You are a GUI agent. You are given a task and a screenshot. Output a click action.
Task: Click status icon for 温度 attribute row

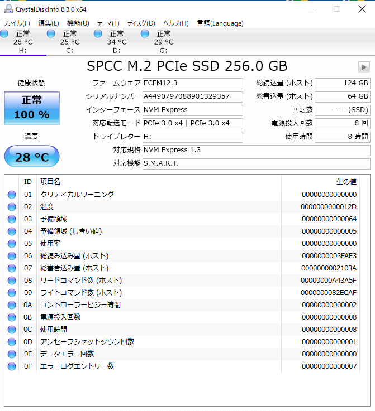click(x=12, y=207)
